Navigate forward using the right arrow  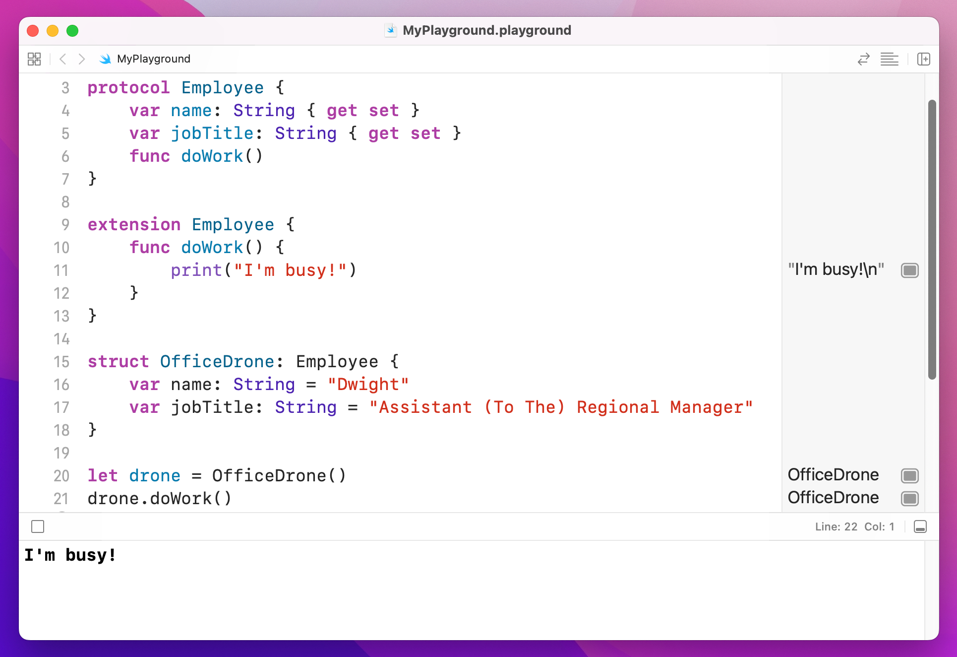coord(82,59)
